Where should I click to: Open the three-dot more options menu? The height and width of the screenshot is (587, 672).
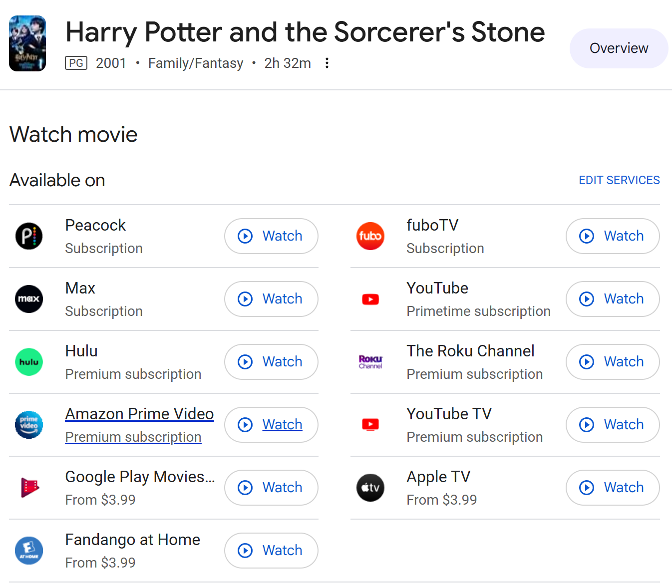(x=327, y=63)
